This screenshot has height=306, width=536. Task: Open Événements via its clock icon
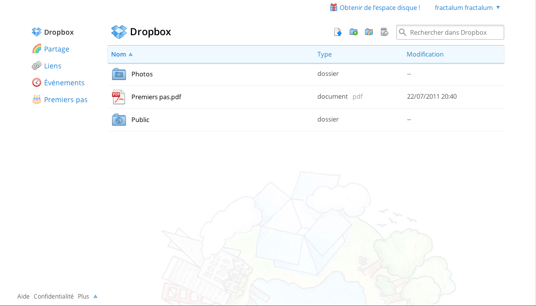coord(37,82)
